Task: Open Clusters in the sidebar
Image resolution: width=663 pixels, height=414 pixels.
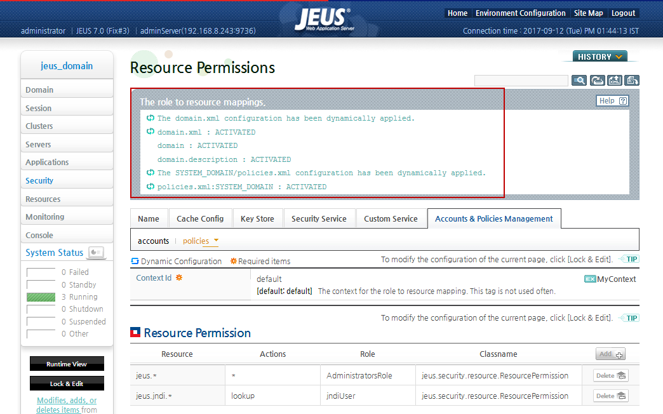Action: point(67,126)
